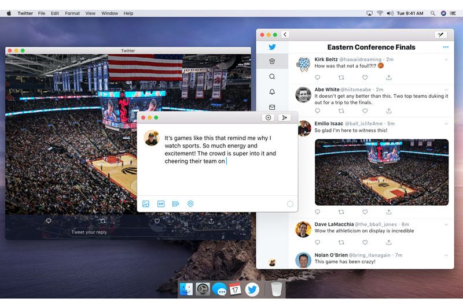The image size is (463, 308).
Task: Expand Kirk Beitz tweet options chevron
Action: point(446,60)
